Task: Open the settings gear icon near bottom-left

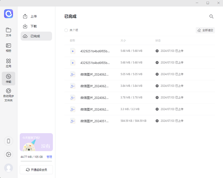Action: pyautogui.click(x=8, y=155)
